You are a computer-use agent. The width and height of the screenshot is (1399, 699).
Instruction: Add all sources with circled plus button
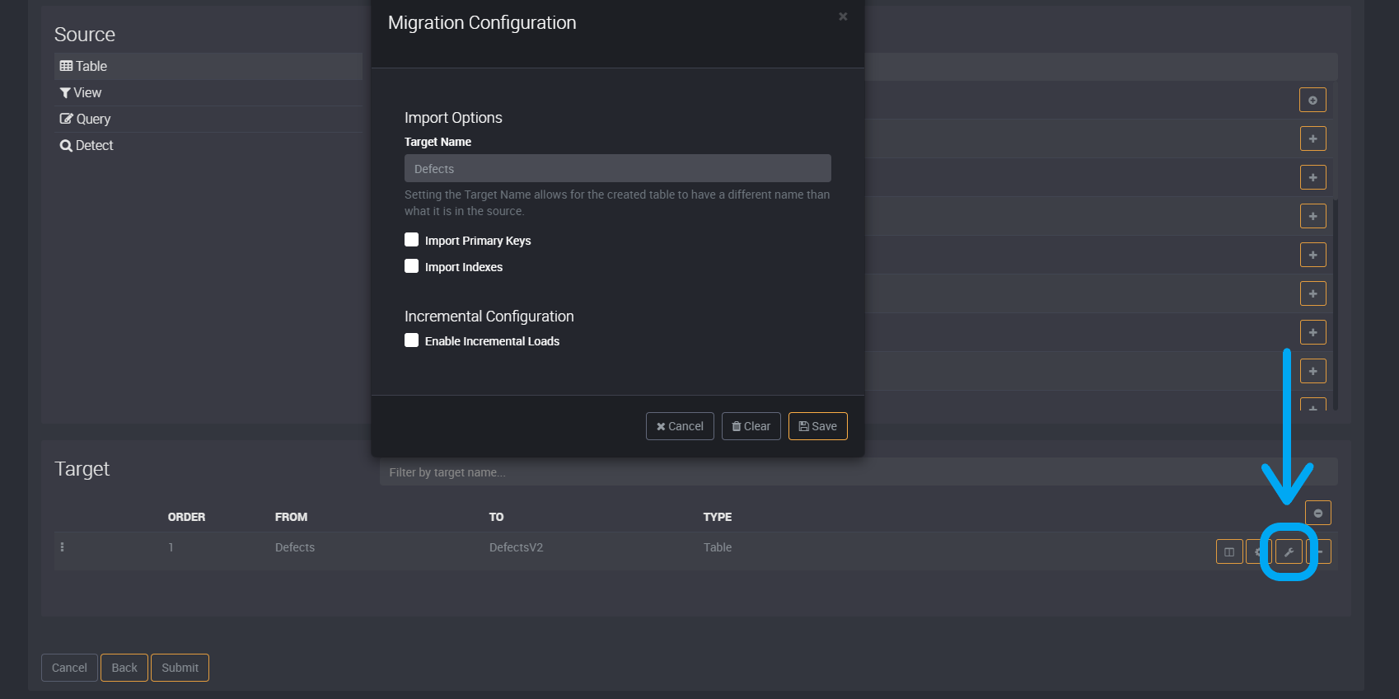1312,100
